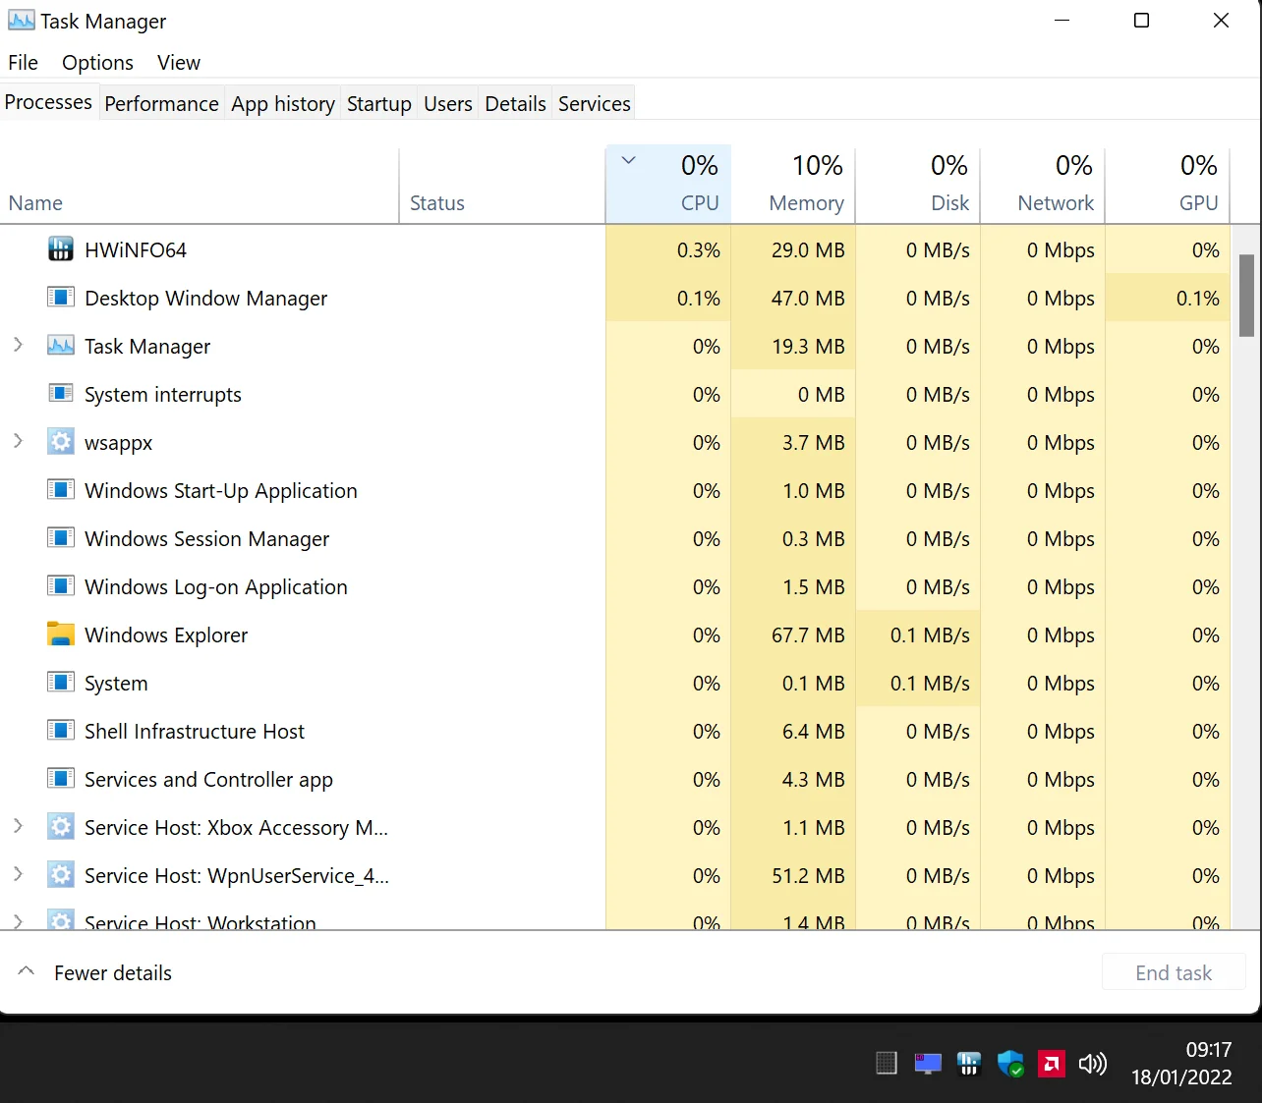Open the taskbar clock showing 09:17
This screenshot has width=1262, height=1103.
(1181, 1064)
